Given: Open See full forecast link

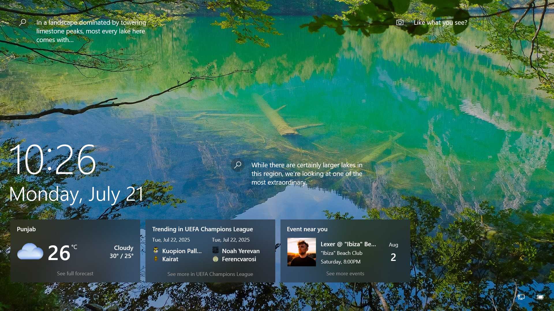Looking at the screenshot, I should click(75, 274).
